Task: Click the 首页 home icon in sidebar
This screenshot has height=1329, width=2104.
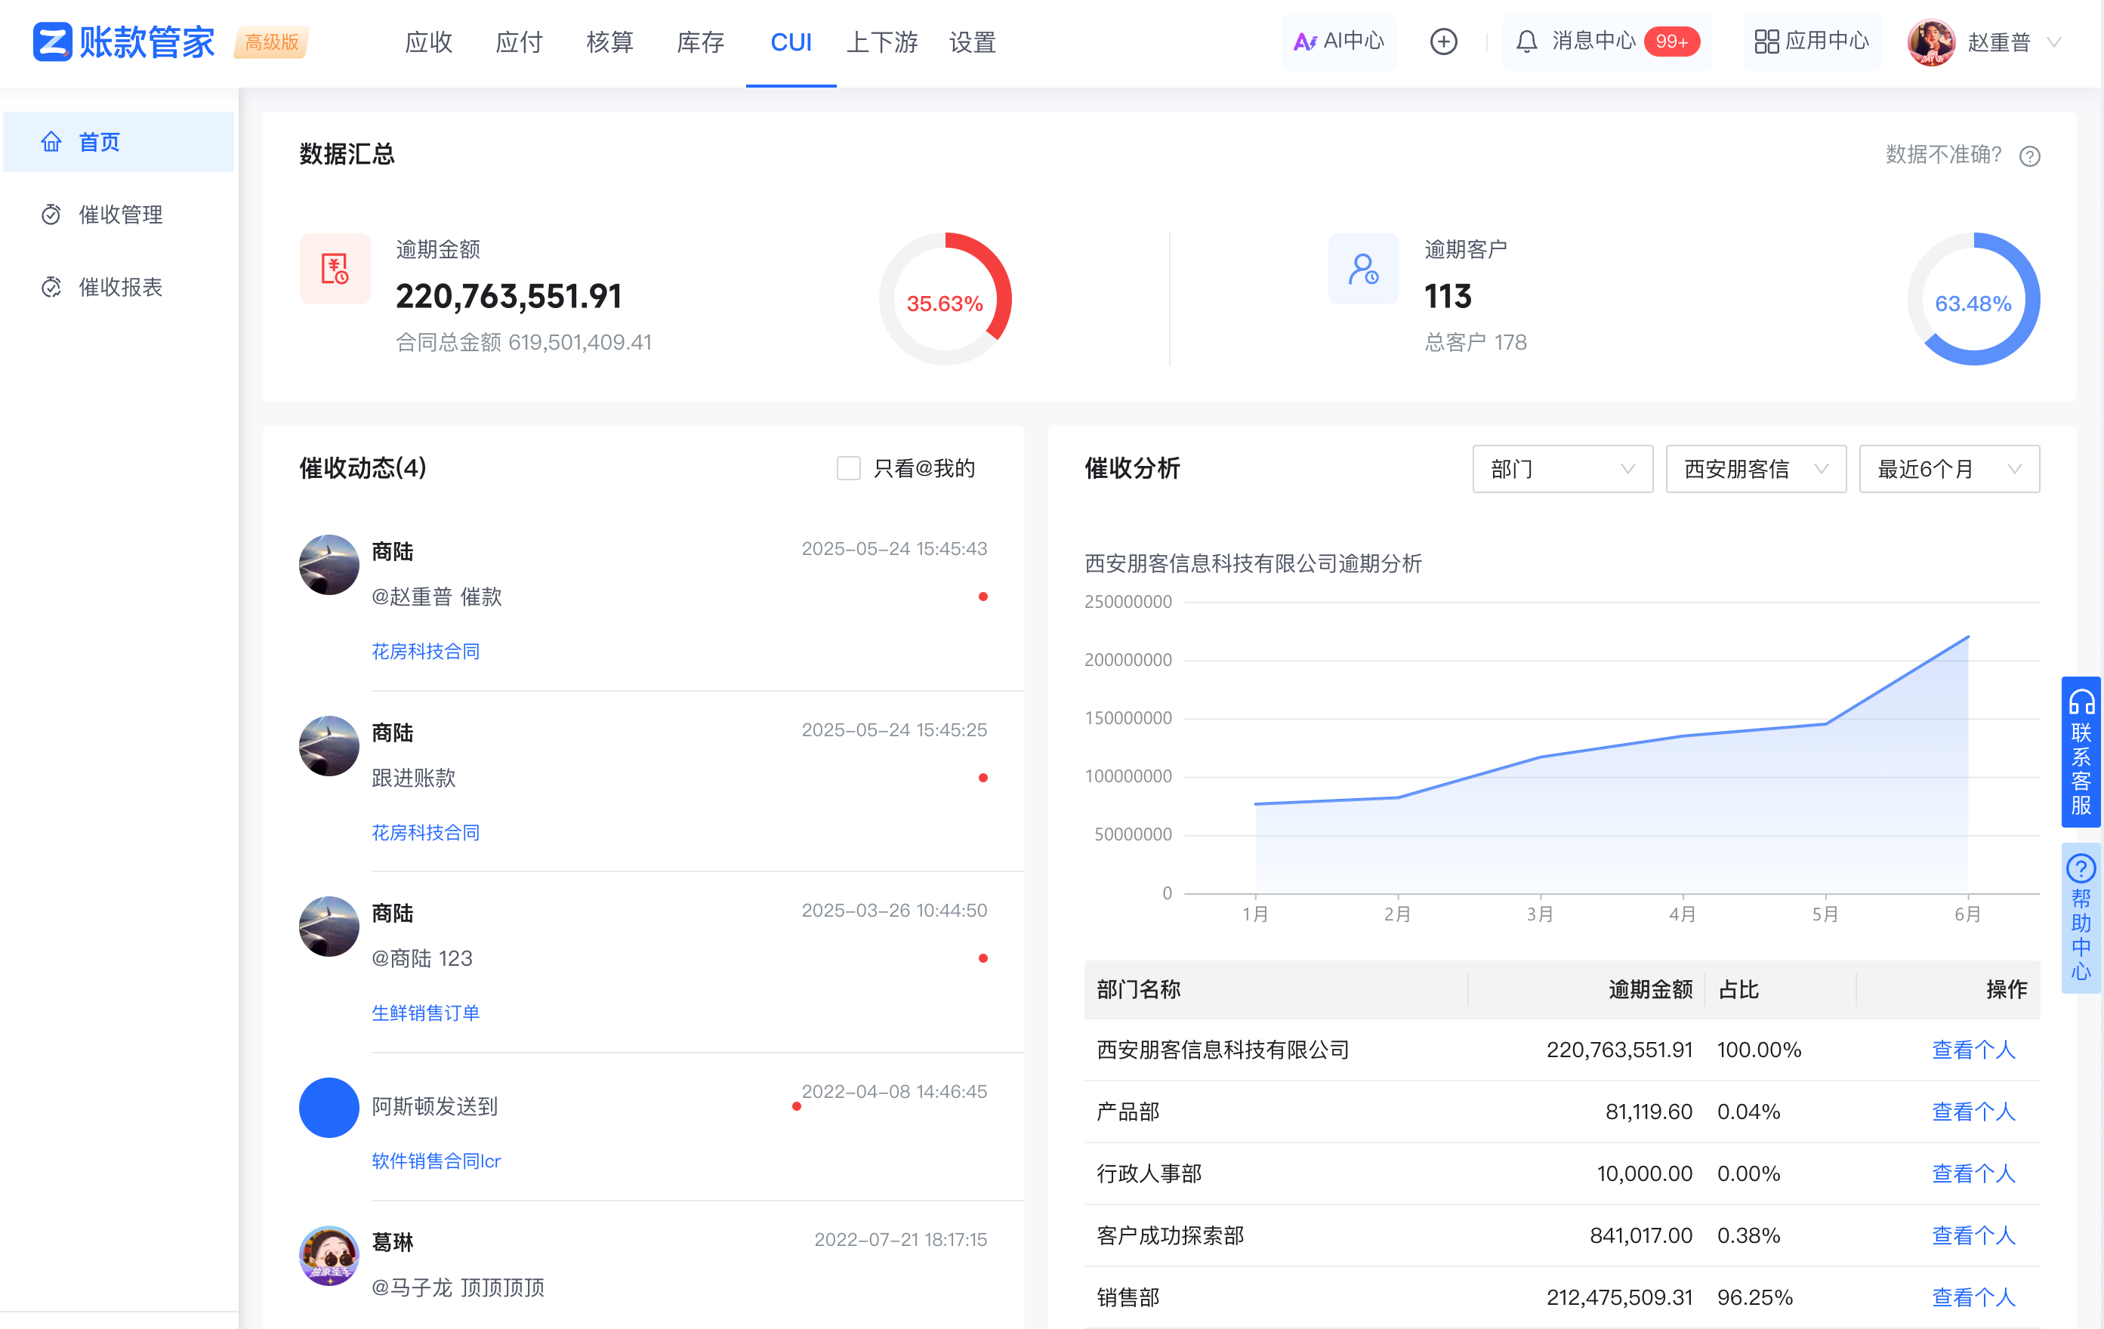Action: [x=51, y=141]
